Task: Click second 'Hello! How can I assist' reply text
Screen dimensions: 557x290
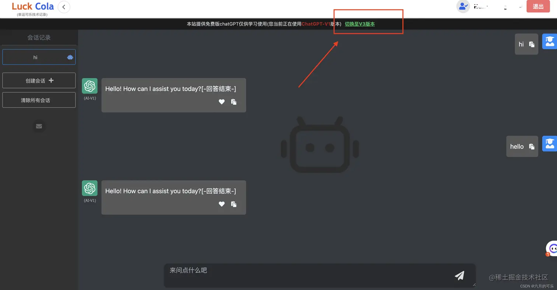Action: [x=171, y=191]
